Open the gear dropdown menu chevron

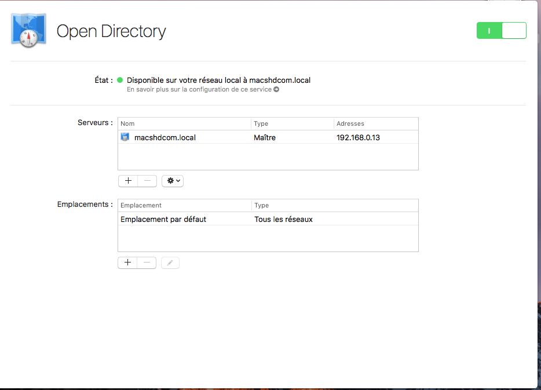[x=177, y=181]
